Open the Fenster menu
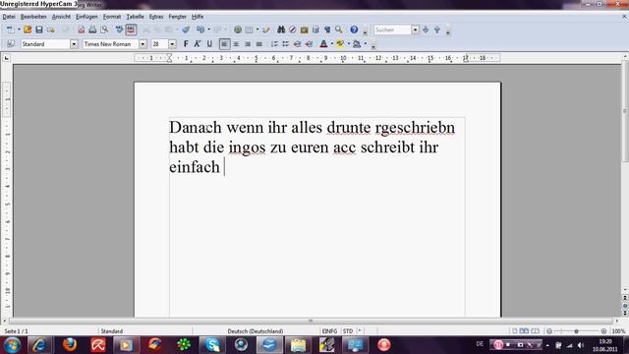Viewport: 629px width, 354px height. 177,17
